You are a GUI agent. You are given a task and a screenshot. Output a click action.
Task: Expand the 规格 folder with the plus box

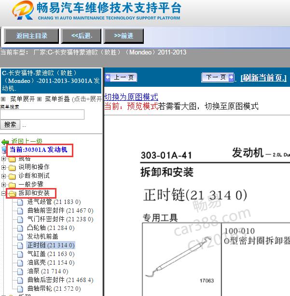[3, 159]
